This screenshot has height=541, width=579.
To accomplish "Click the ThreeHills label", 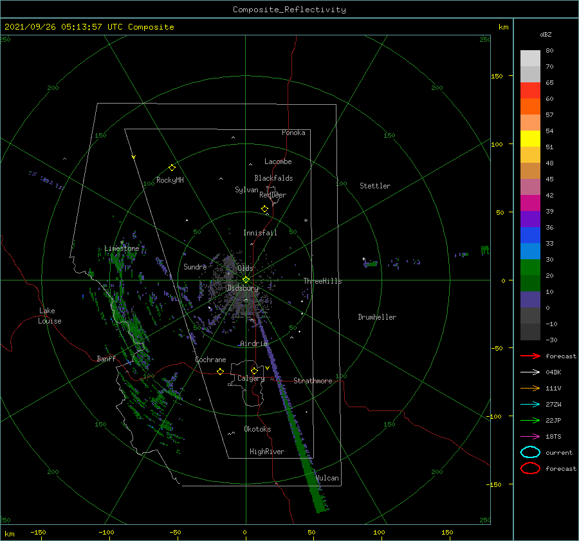I will (x=322, y=281).
